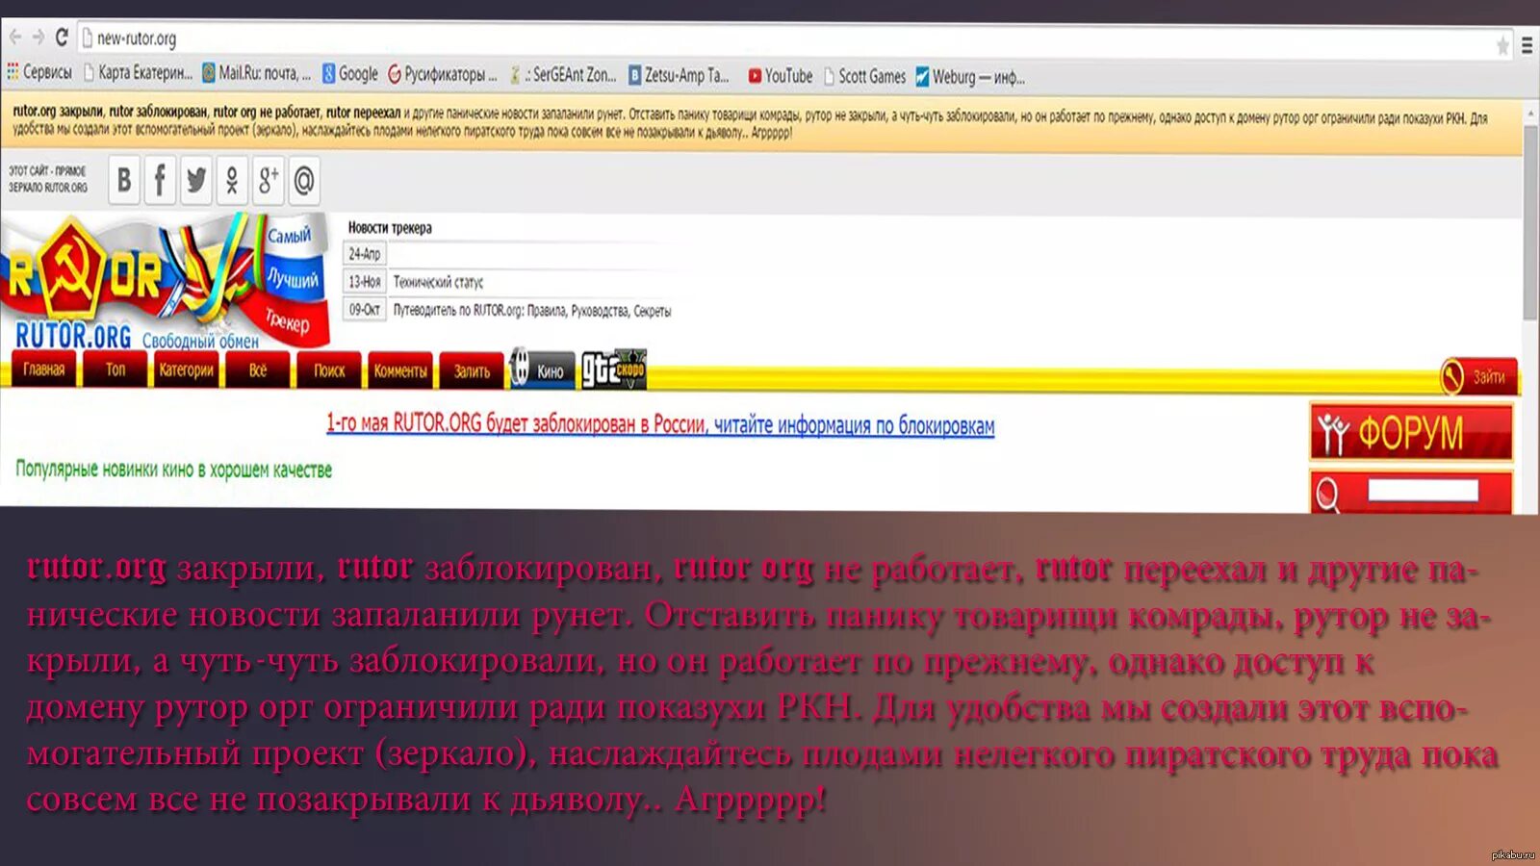
Task: Share via Twitter bird icon
Action: click(195, 180)
